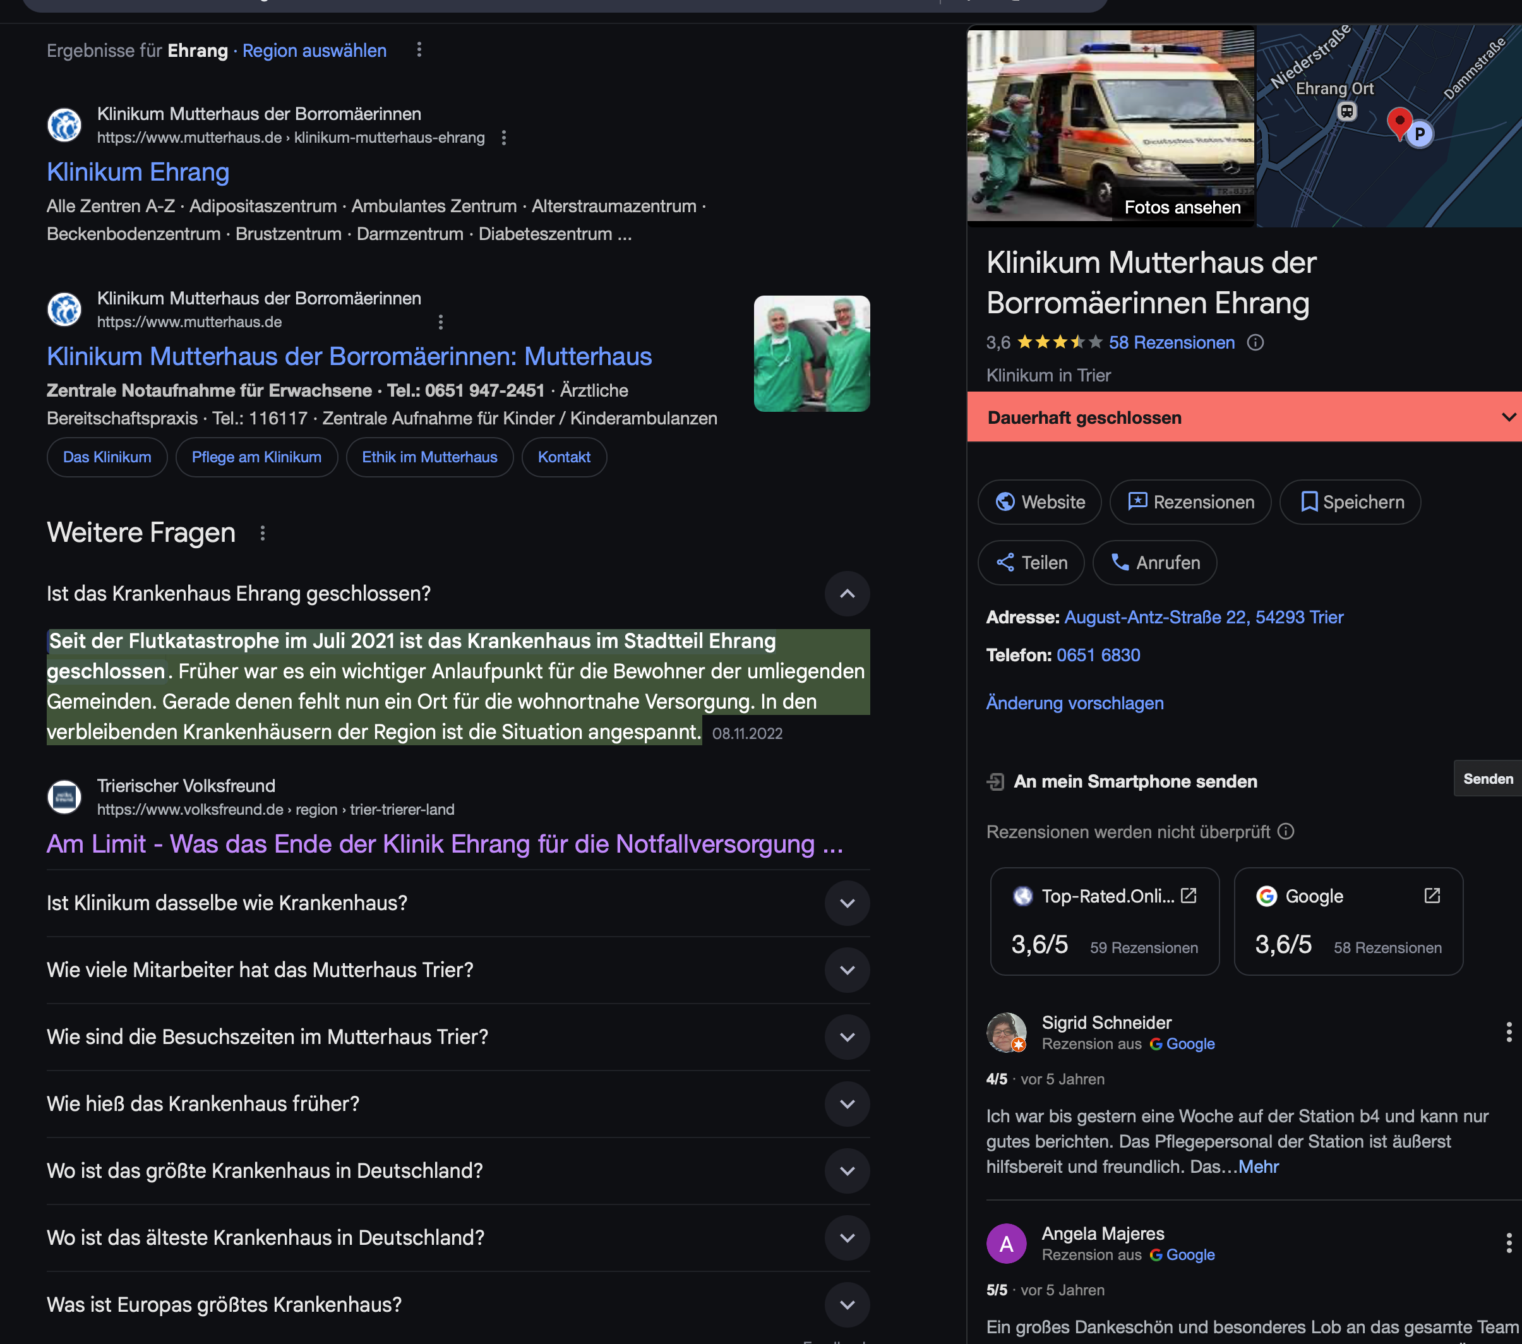Click subtitle Klinikum in Trier

tap(1048, 375)
